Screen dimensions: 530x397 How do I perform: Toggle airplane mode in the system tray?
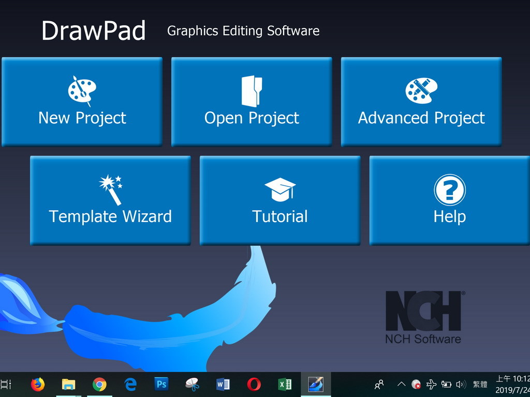(x=431, y=384)
